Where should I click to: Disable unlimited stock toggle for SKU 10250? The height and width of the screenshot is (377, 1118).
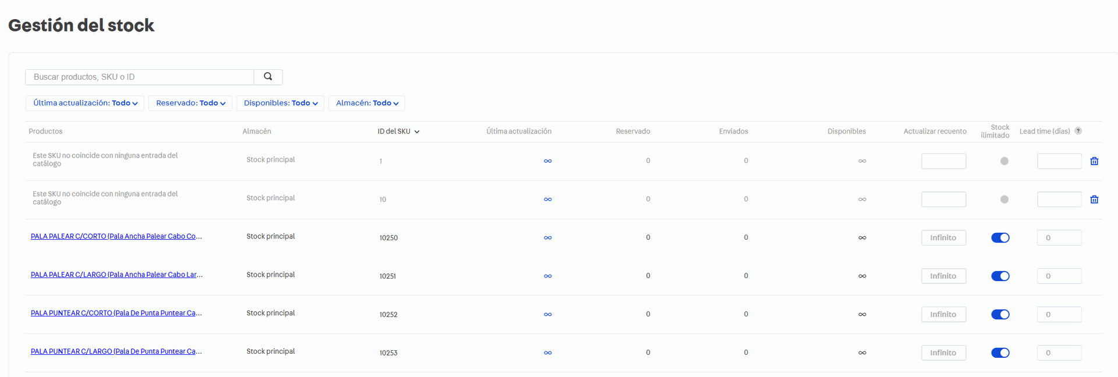pos(1000,238)
